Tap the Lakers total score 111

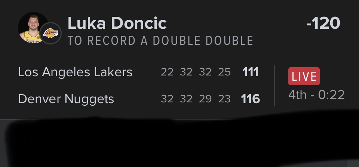point(250,72)
